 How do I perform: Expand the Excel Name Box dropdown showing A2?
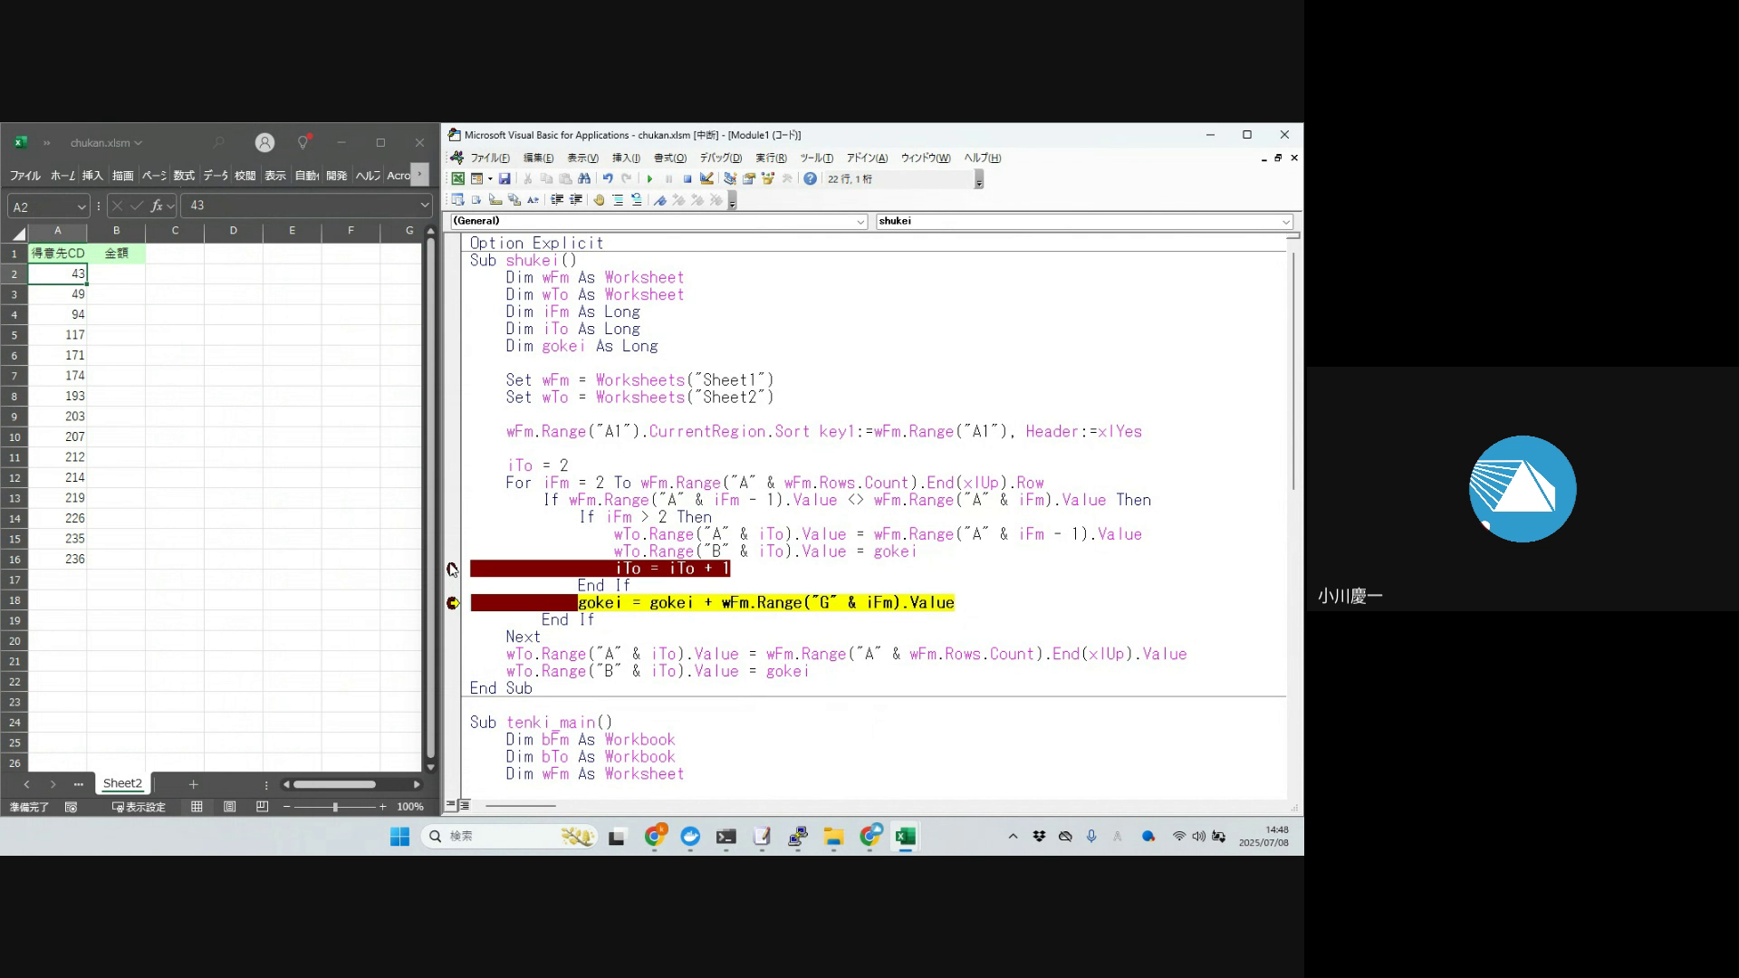click(81, 206)
